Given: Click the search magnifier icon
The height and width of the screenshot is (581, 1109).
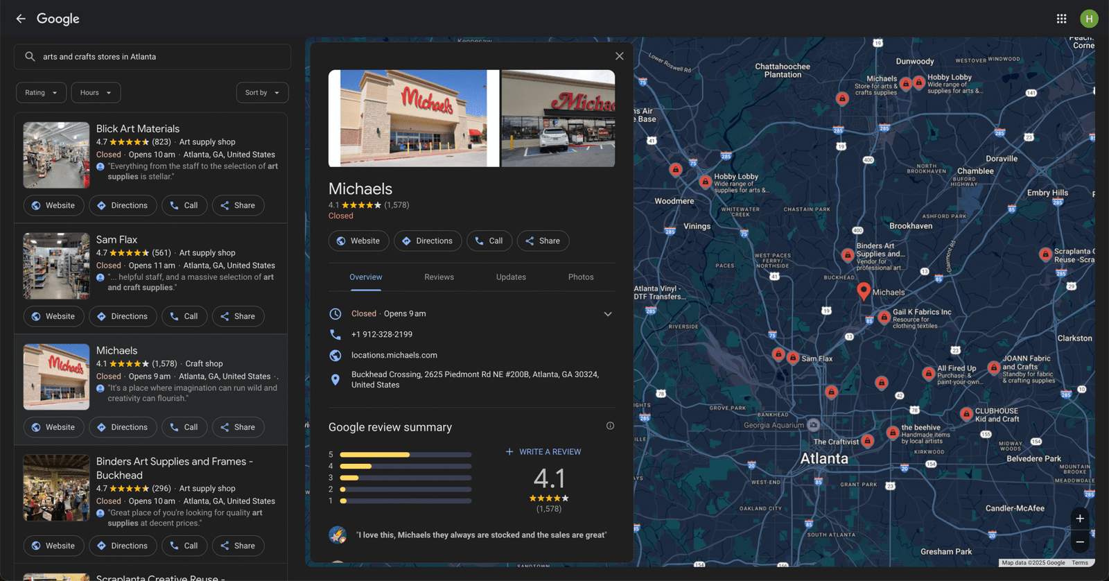Looking at the screenshot, I should point(30,57).
